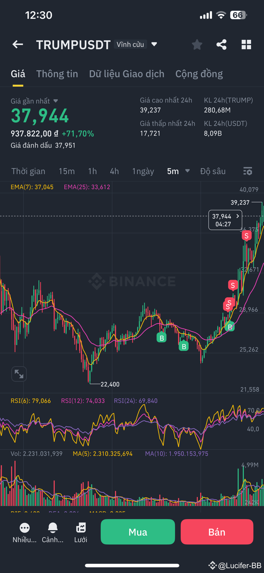
Task: Select the 4h interval
Action: click(x=114, y=171)
